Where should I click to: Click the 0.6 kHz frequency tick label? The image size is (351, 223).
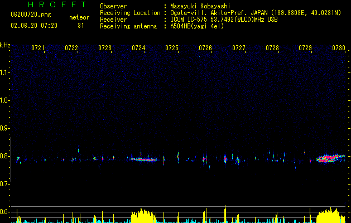(4, 212)
